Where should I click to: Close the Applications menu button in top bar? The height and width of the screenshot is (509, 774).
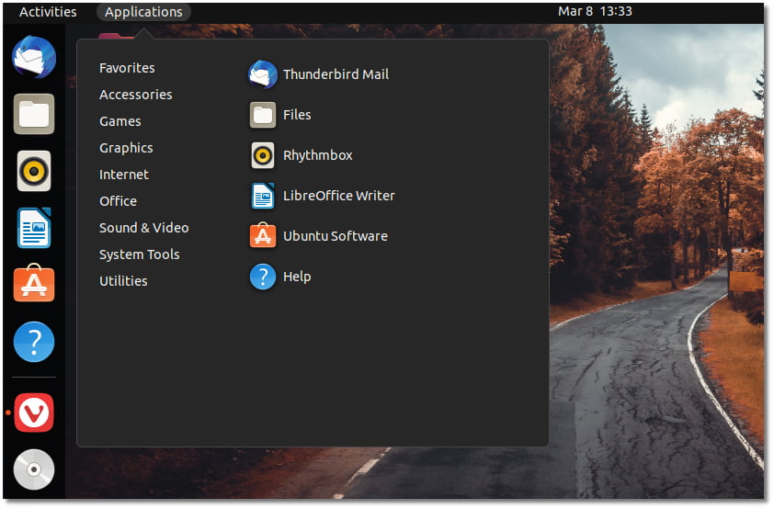click(143, 12)
